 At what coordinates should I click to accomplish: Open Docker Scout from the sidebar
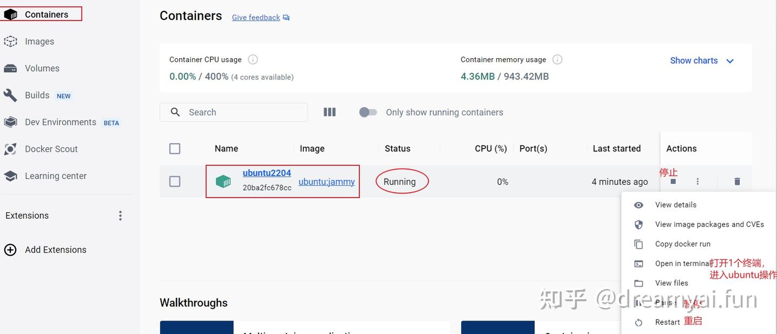click(x=52, y=149)
